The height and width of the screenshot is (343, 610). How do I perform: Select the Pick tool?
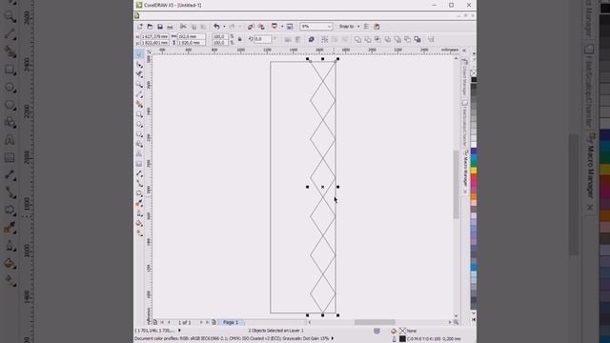[x=139, y=54]
